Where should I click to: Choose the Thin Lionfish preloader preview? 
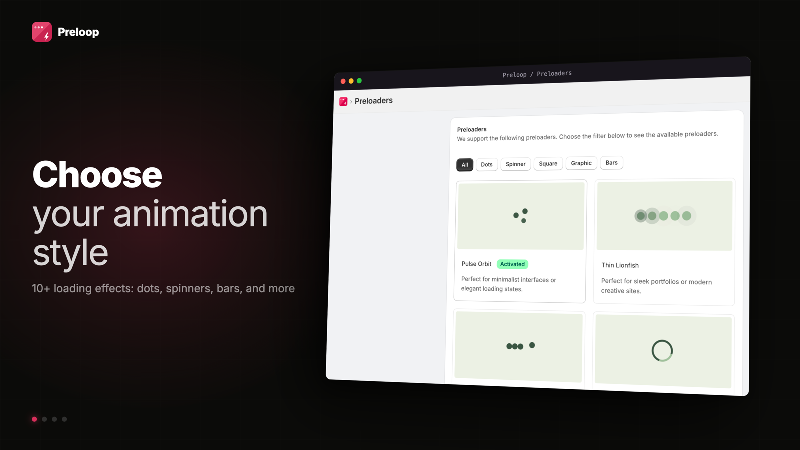click(x=664, y=216)
